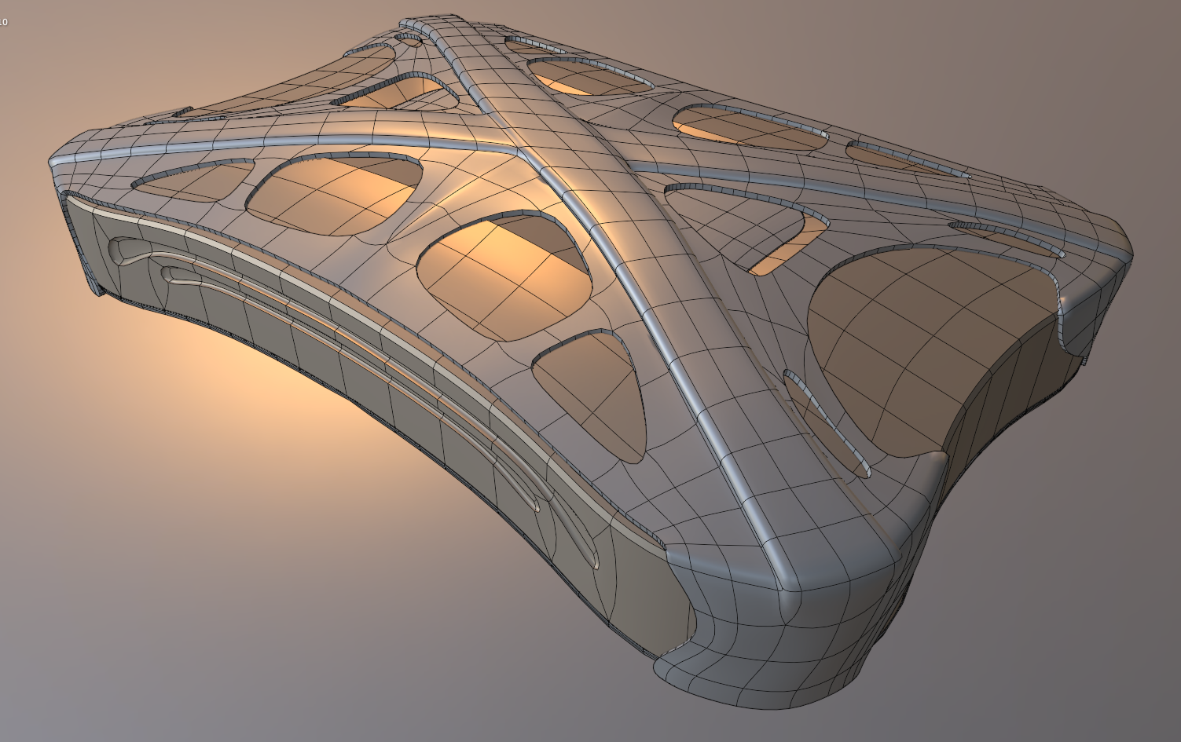Click the "10" text in the top-left corner

point(4,22)
